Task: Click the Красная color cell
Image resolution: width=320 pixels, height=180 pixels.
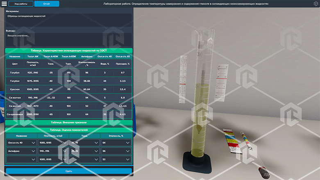Action: tap(15, 89)
